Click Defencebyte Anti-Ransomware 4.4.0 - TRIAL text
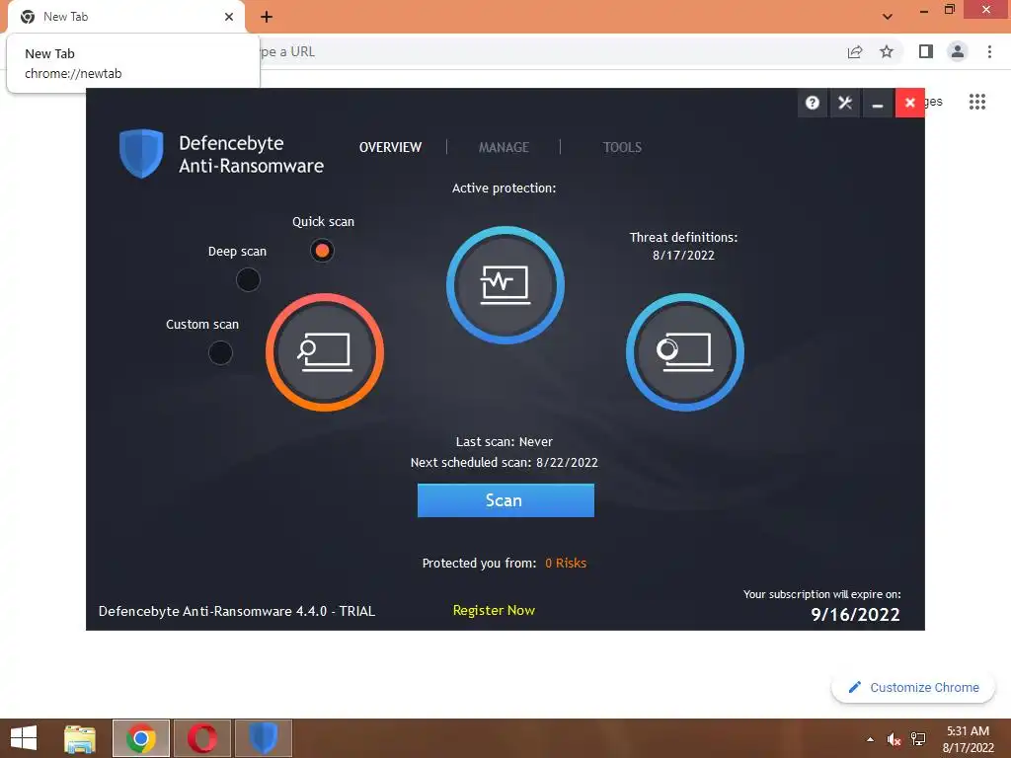 [237, 611]
